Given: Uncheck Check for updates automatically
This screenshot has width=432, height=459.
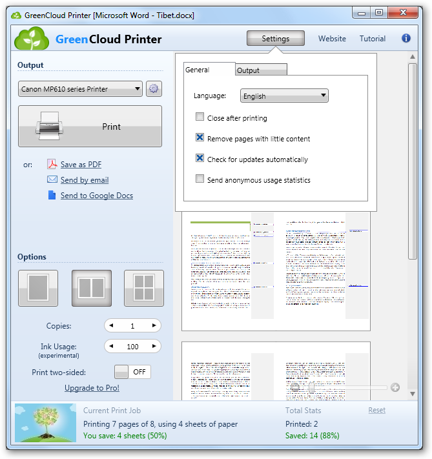Looking at the screenshot, I should tap(200, 158).
